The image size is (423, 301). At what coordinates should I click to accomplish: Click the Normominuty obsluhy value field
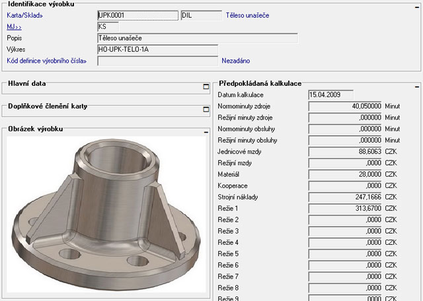coord(345,129)
